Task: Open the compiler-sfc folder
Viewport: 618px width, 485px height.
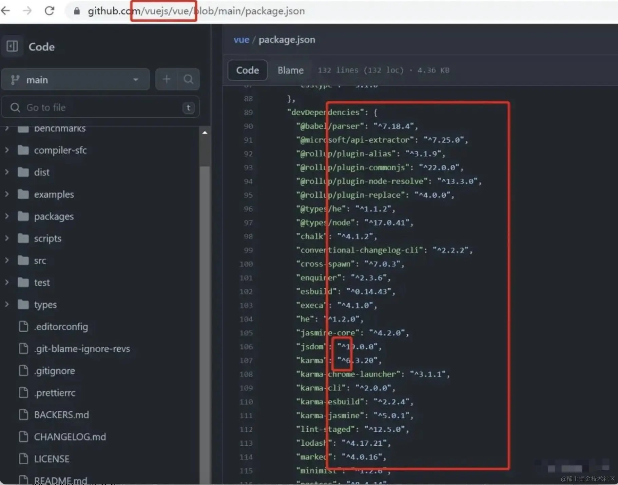Action: (60, 150)
